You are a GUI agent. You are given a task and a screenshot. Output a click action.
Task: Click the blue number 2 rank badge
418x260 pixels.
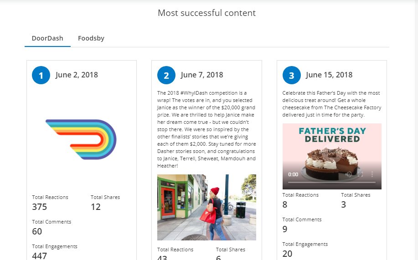[x=166, y=75]
